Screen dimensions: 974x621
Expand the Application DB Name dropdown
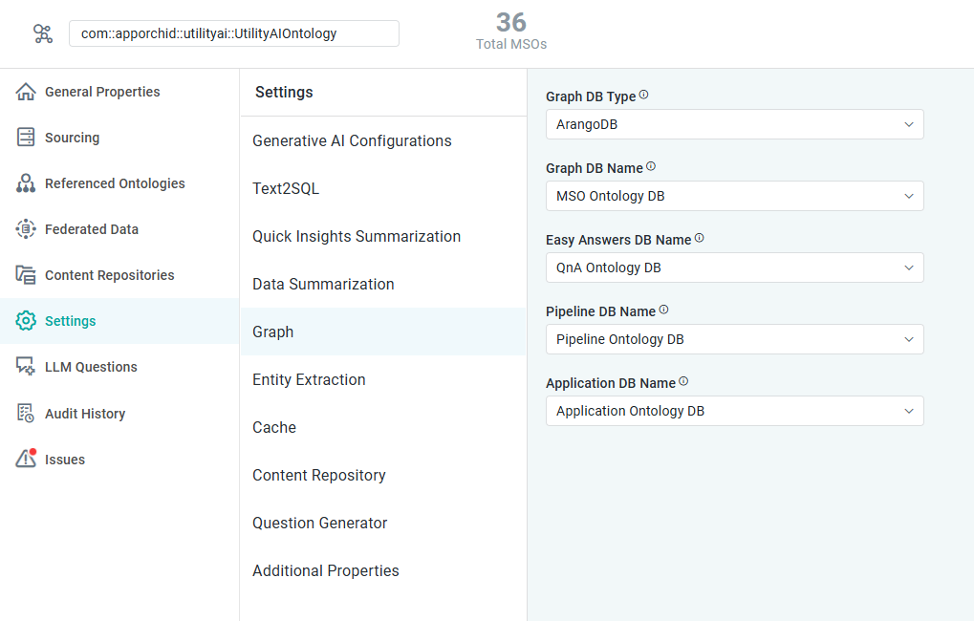tap(734, 411)
